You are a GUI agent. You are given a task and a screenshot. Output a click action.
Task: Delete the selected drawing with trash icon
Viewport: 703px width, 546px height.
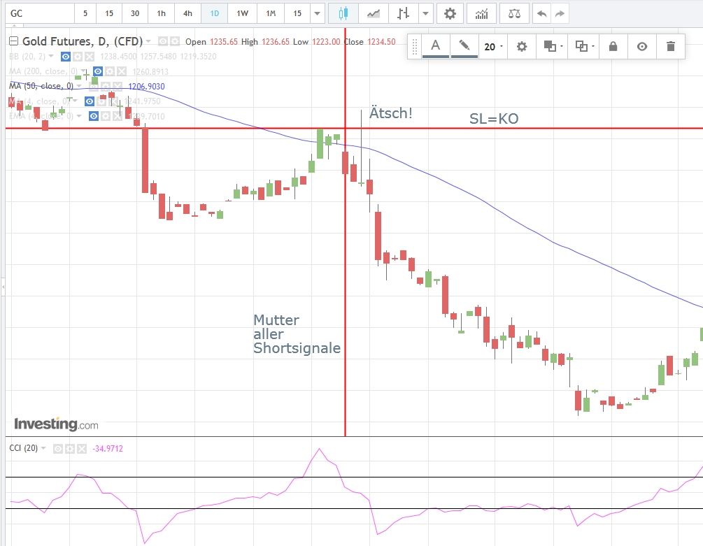[x=670, y=47]
